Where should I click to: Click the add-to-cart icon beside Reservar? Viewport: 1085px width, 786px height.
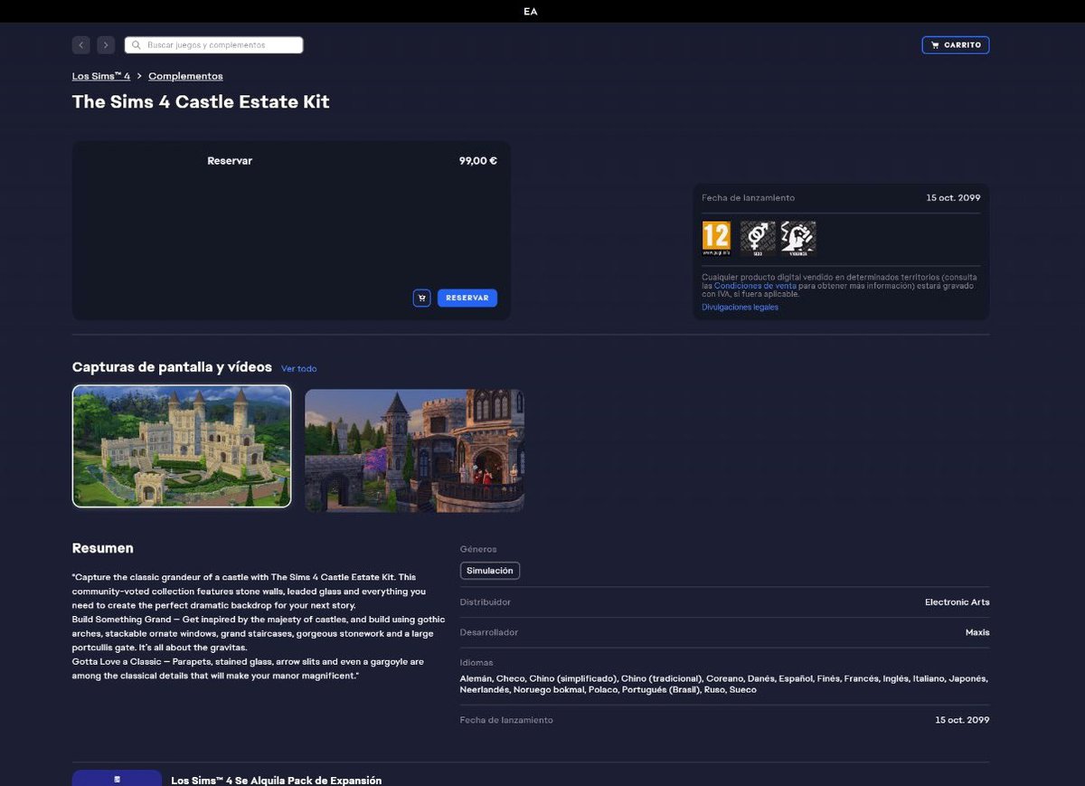point(421,298)
